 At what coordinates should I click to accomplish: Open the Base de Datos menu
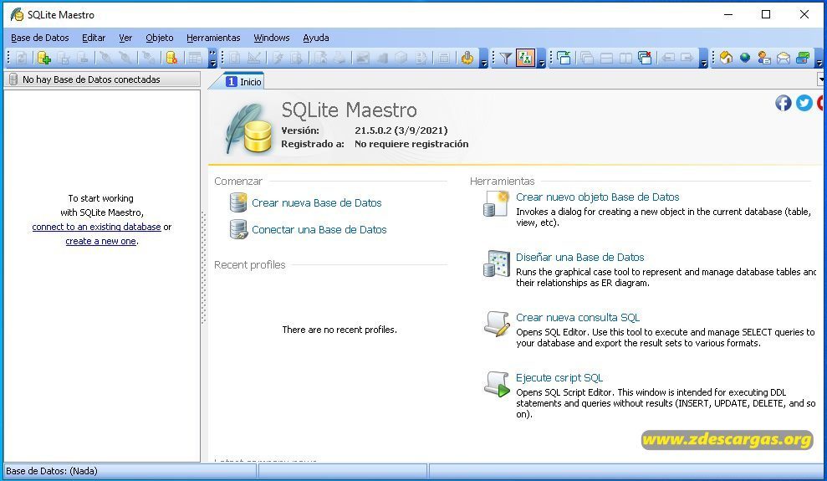[x=40, y=38]
